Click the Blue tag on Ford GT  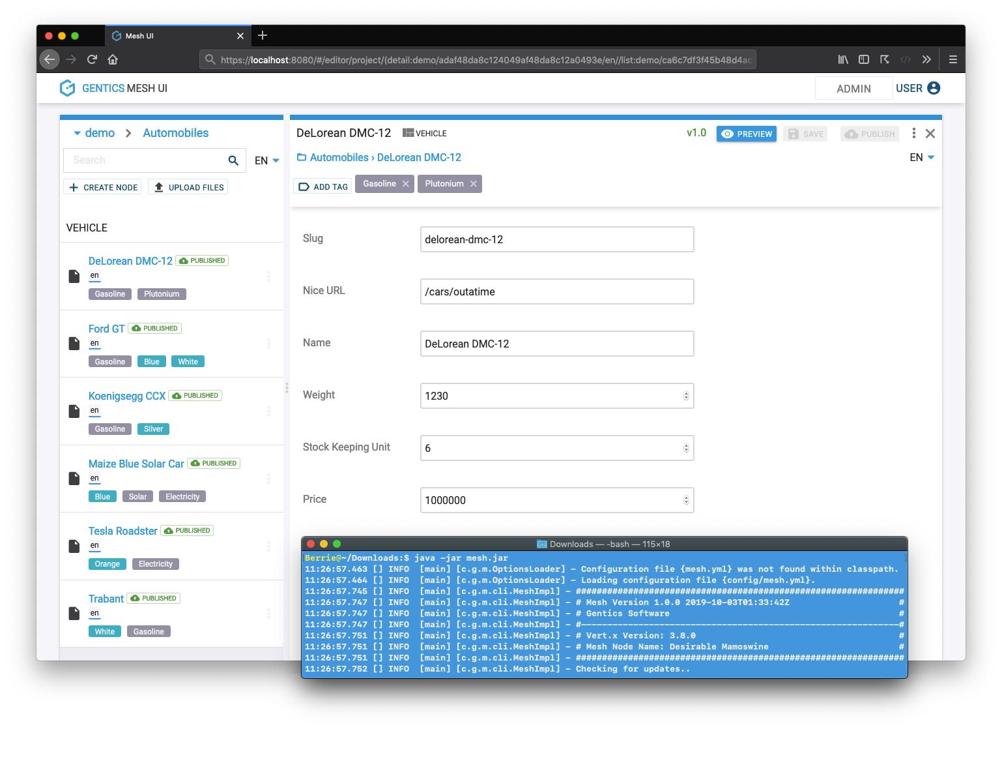click(x=152, y=362)
